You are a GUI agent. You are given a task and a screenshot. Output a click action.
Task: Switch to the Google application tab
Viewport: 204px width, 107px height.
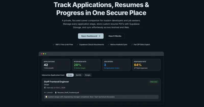click(87, 75)
